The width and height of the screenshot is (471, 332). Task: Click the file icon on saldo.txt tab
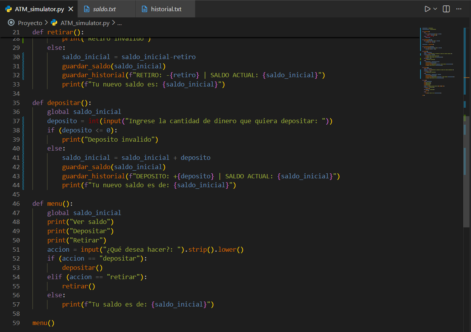(87, 9)
